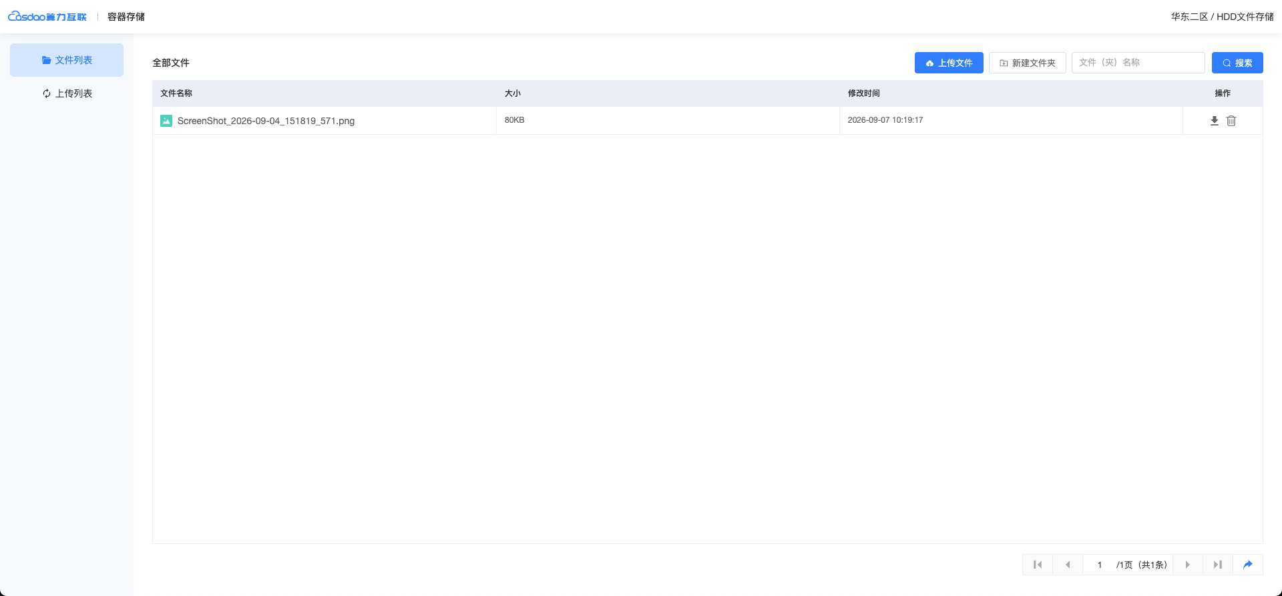Click the page number input box
Screen dimensions: 1282x596
1099,565
